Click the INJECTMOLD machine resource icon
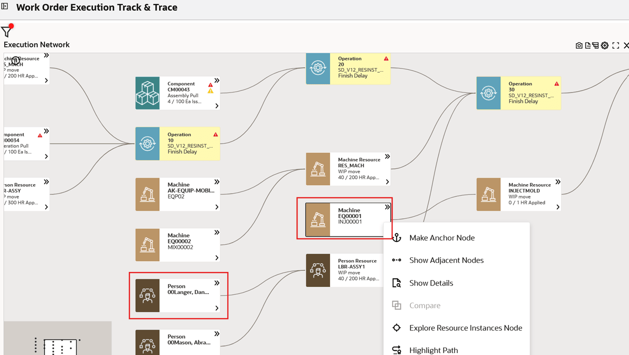 click(488, 194)
